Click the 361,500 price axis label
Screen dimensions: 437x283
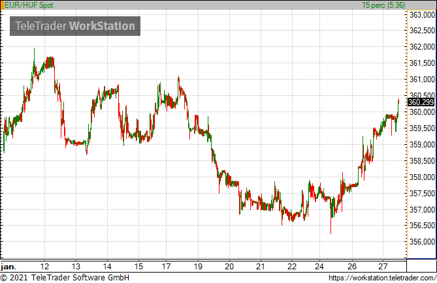[x=422, y=63]
